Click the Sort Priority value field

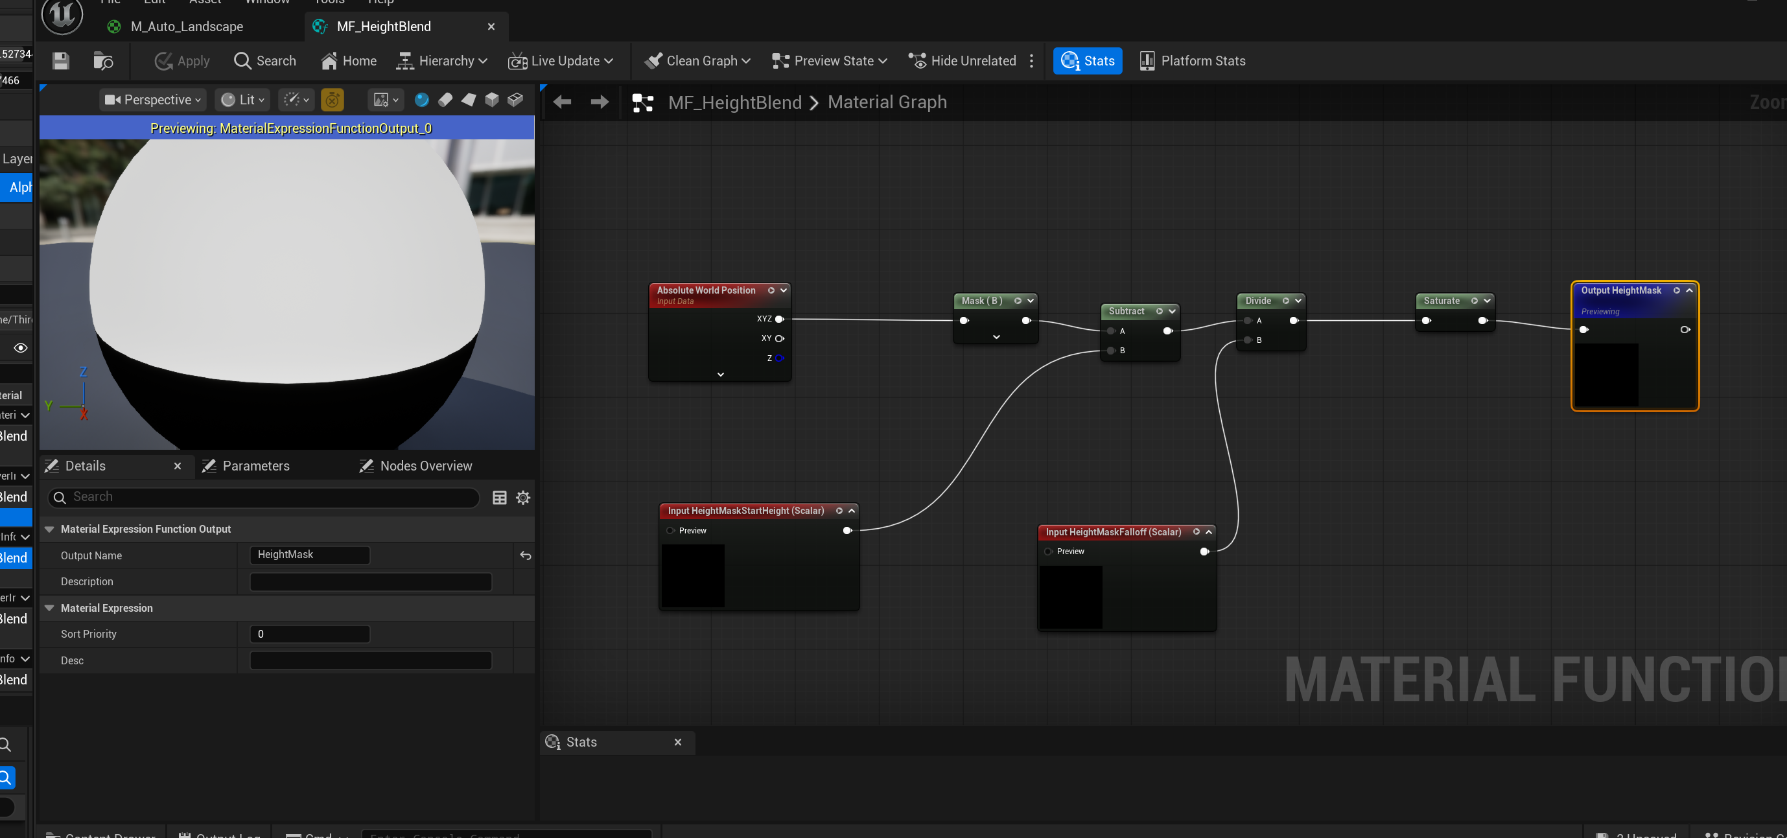[309, 634]
